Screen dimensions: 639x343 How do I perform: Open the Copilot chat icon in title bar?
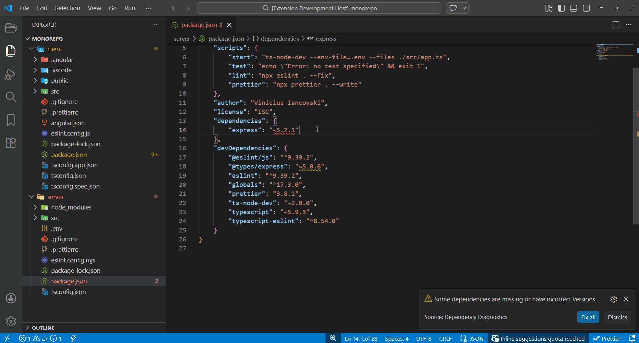point(453,8)
